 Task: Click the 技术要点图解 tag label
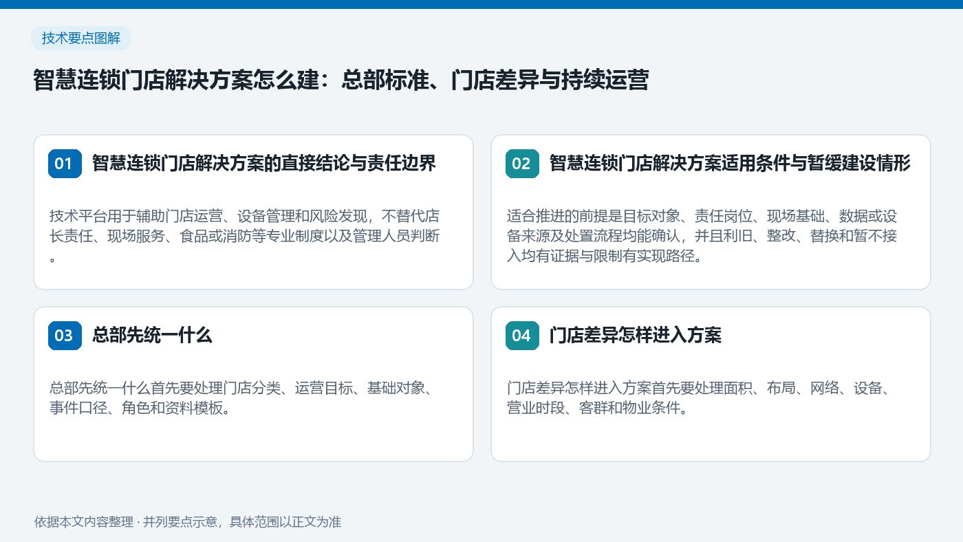81,39
